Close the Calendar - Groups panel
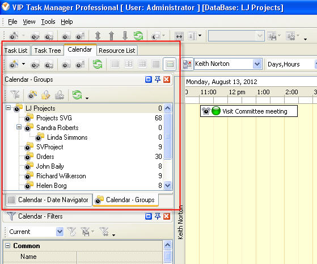 point(167,79)
